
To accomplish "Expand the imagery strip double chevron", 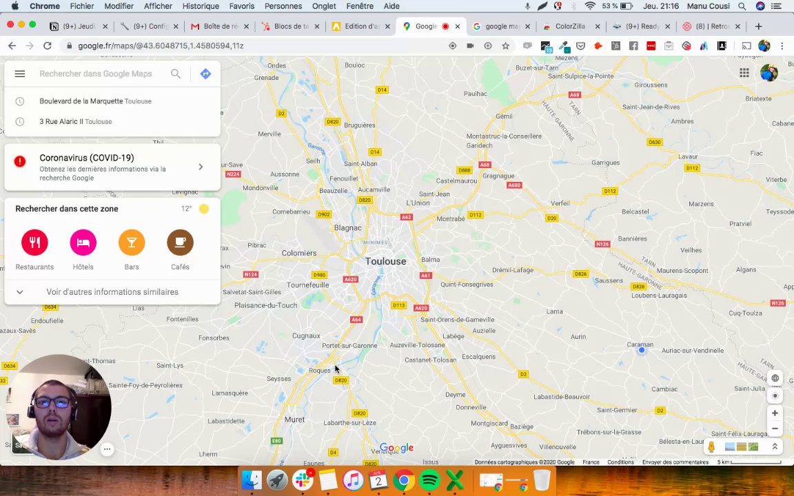I will 774,447.
